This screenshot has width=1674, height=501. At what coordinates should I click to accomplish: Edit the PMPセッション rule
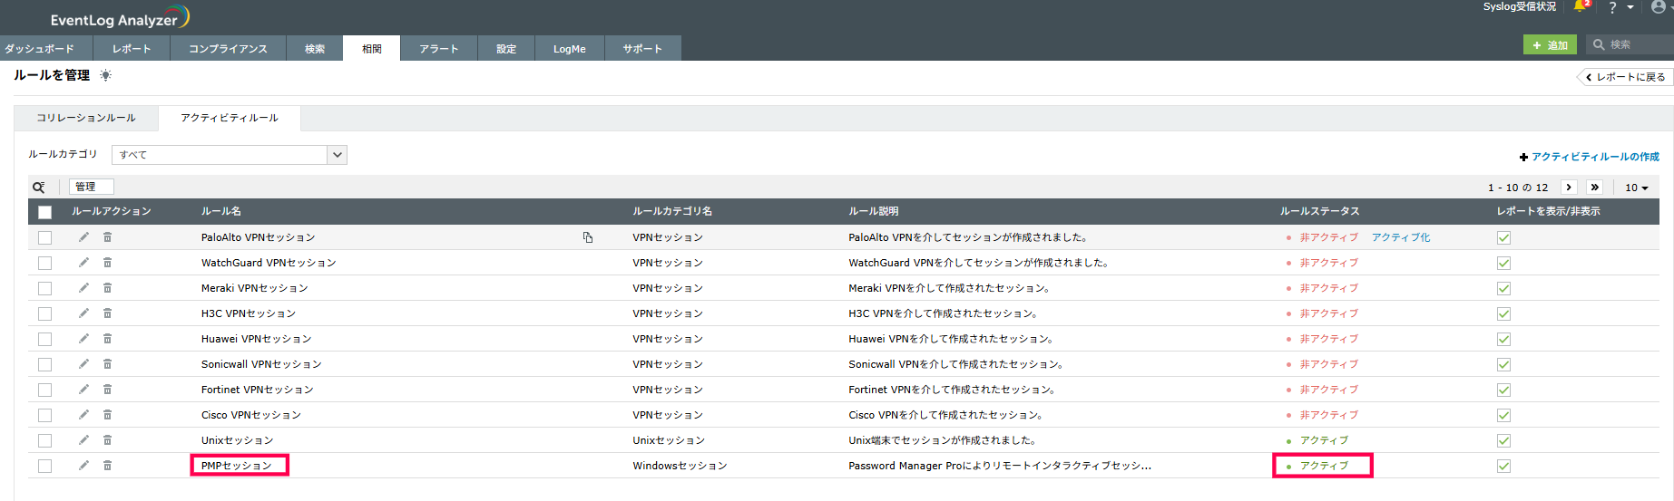tap(83, 465)
